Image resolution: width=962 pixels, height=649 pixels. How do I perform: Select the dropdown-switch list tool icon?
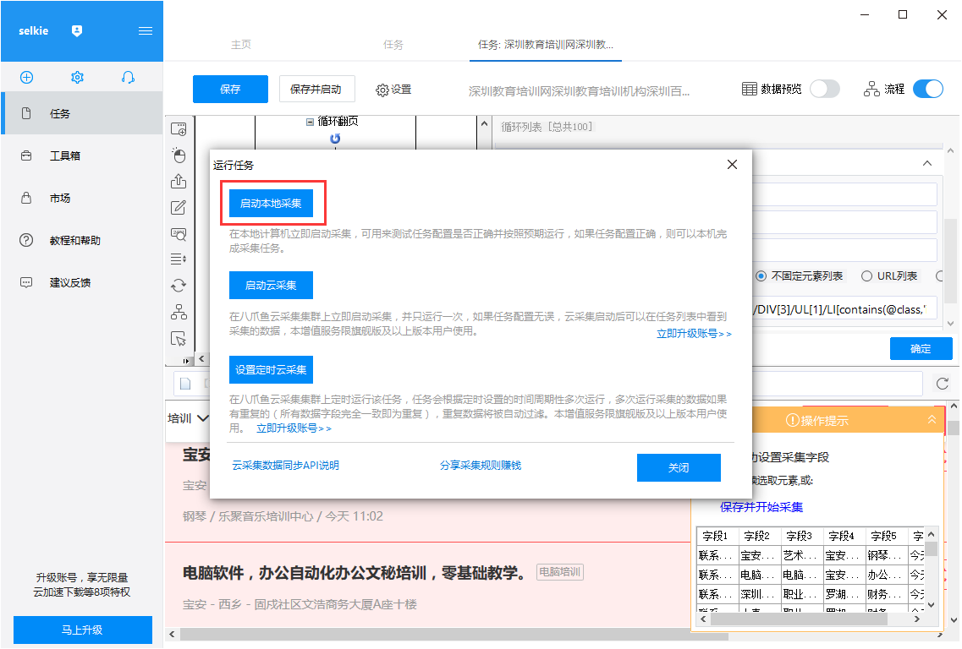pos(179,259)
